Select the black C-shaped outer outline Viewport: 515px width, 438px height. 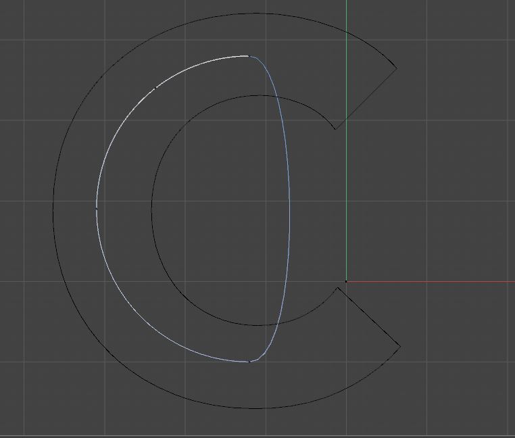pos(53,210)
